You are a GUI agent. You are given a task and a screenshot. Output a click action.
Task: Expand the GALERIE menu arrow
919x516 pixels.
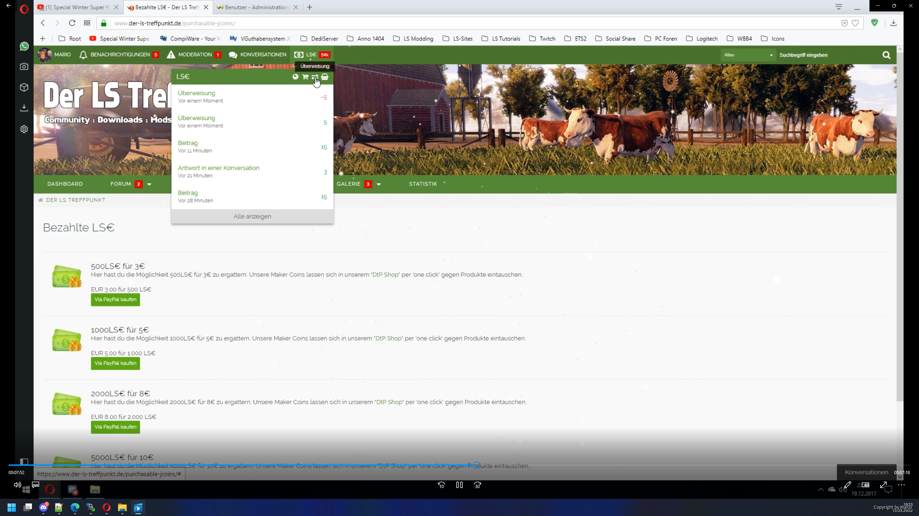tap(379, 184)
